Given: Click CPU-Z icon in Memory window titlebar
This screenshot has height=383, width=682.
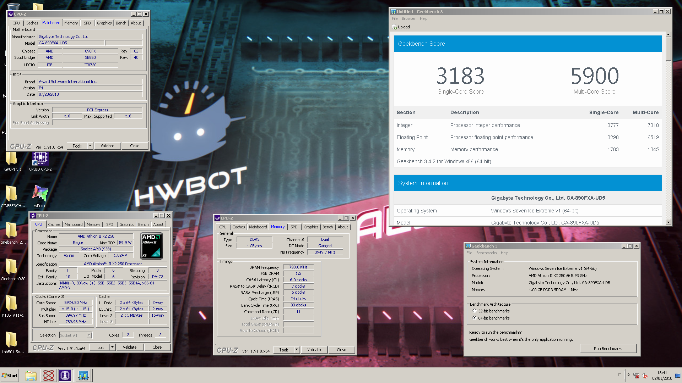Looking at the screenshot, I should click(x=217, y=218).
